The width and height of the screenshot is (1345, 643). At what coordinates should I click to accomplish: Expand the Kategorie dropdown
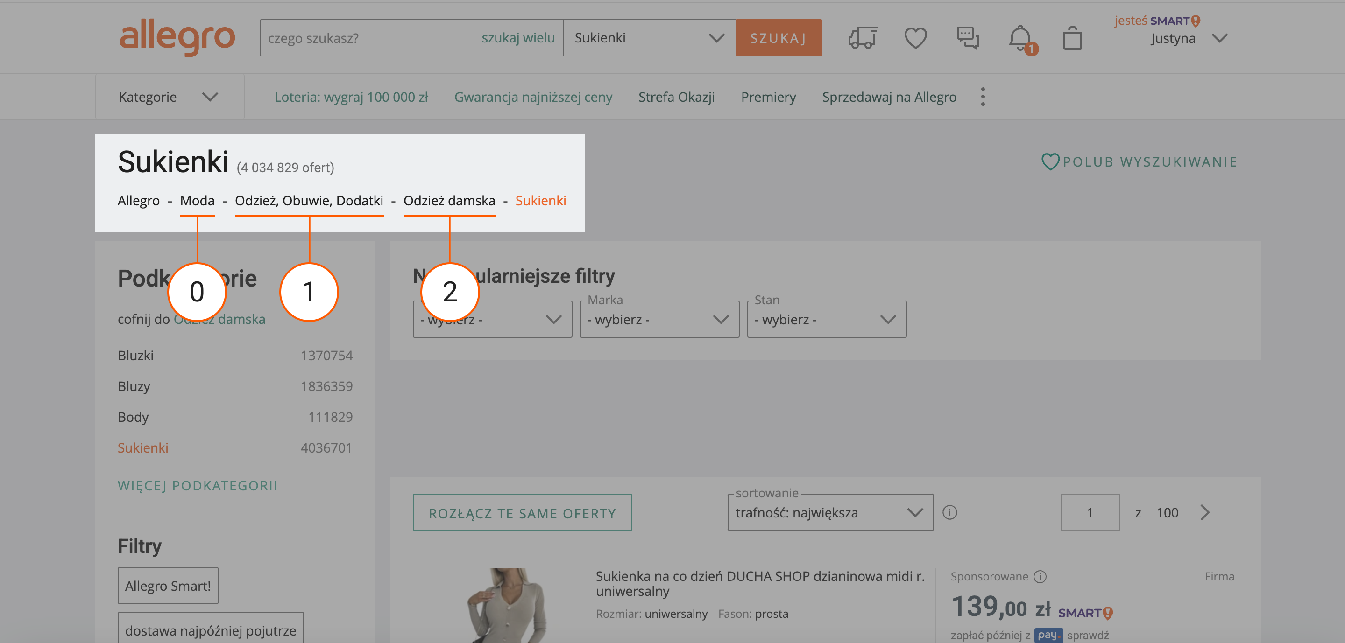(168, 97)
